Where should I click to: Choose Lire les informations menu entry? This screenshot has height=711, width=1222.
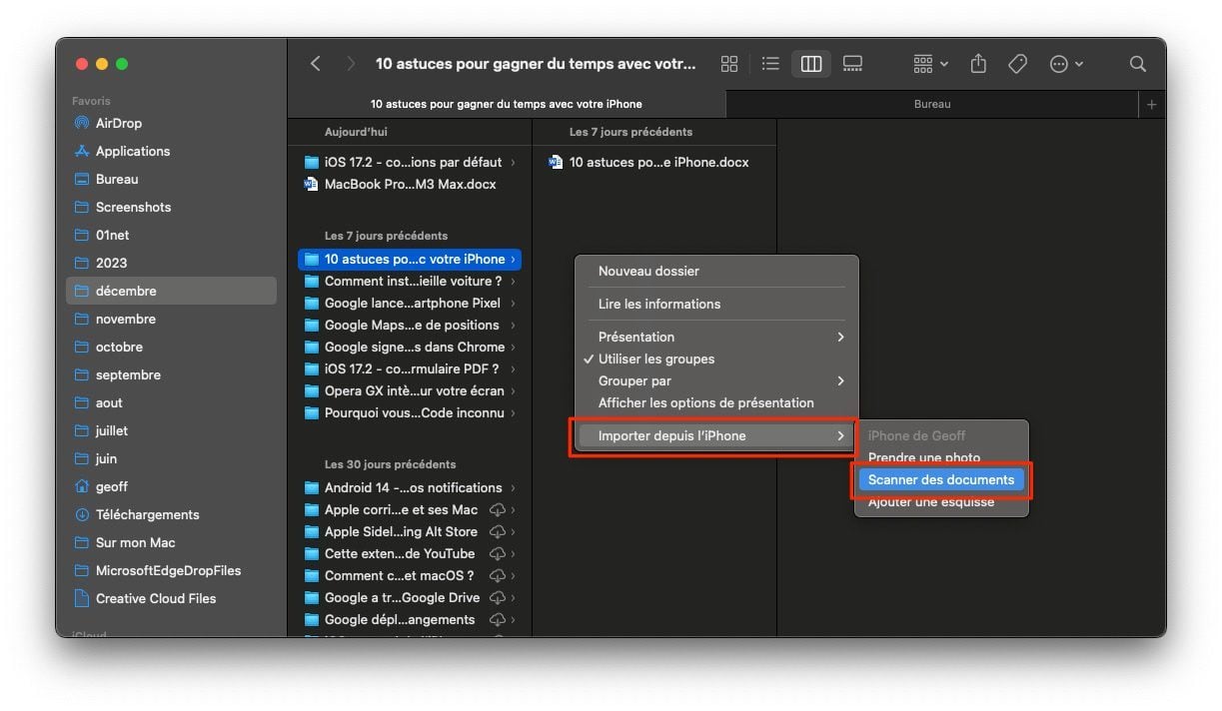point(716,304)
